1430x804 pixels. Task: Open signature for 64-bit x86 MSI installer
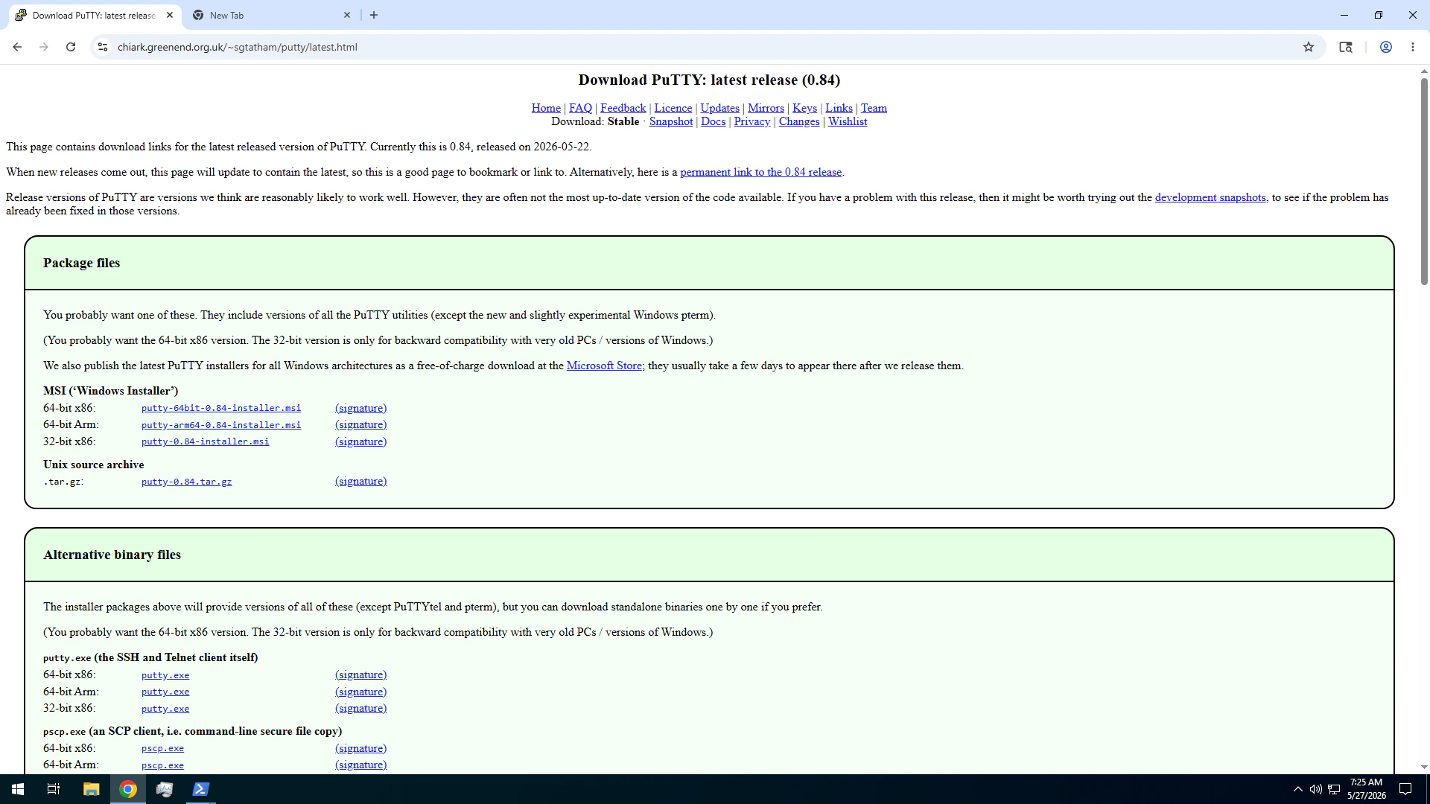[360, 408]
